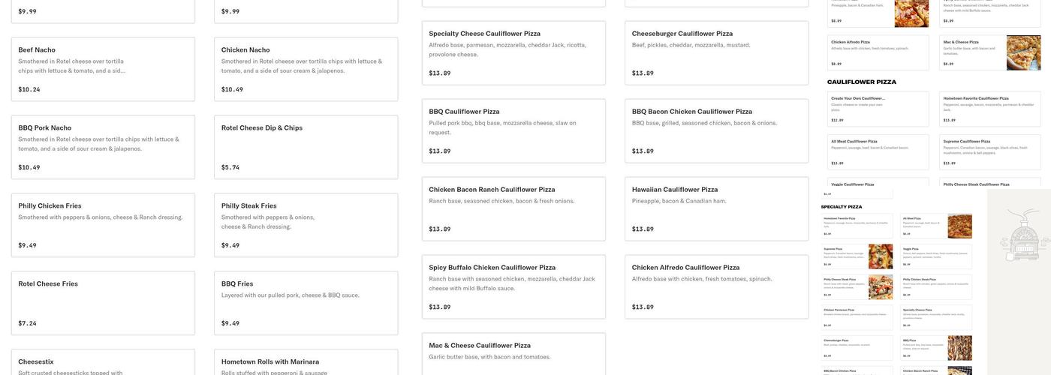Click the Hometown Rolls with Marinara title
The image size is (1051, 375).
point(270,361)
